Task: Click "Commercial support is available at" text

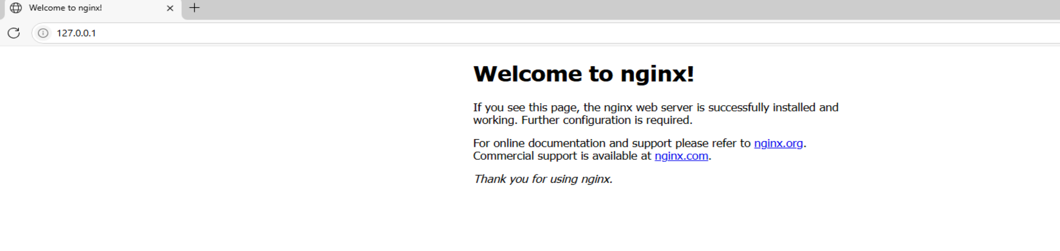Action: 562,156
